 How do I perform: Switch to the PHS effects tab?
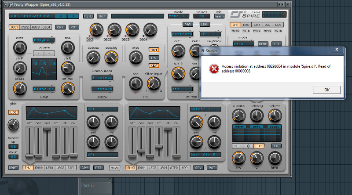(x=246, y=25)
